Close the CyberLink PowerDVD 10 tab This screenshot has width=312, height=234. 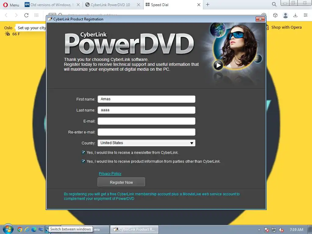click(x=139, y=5)
